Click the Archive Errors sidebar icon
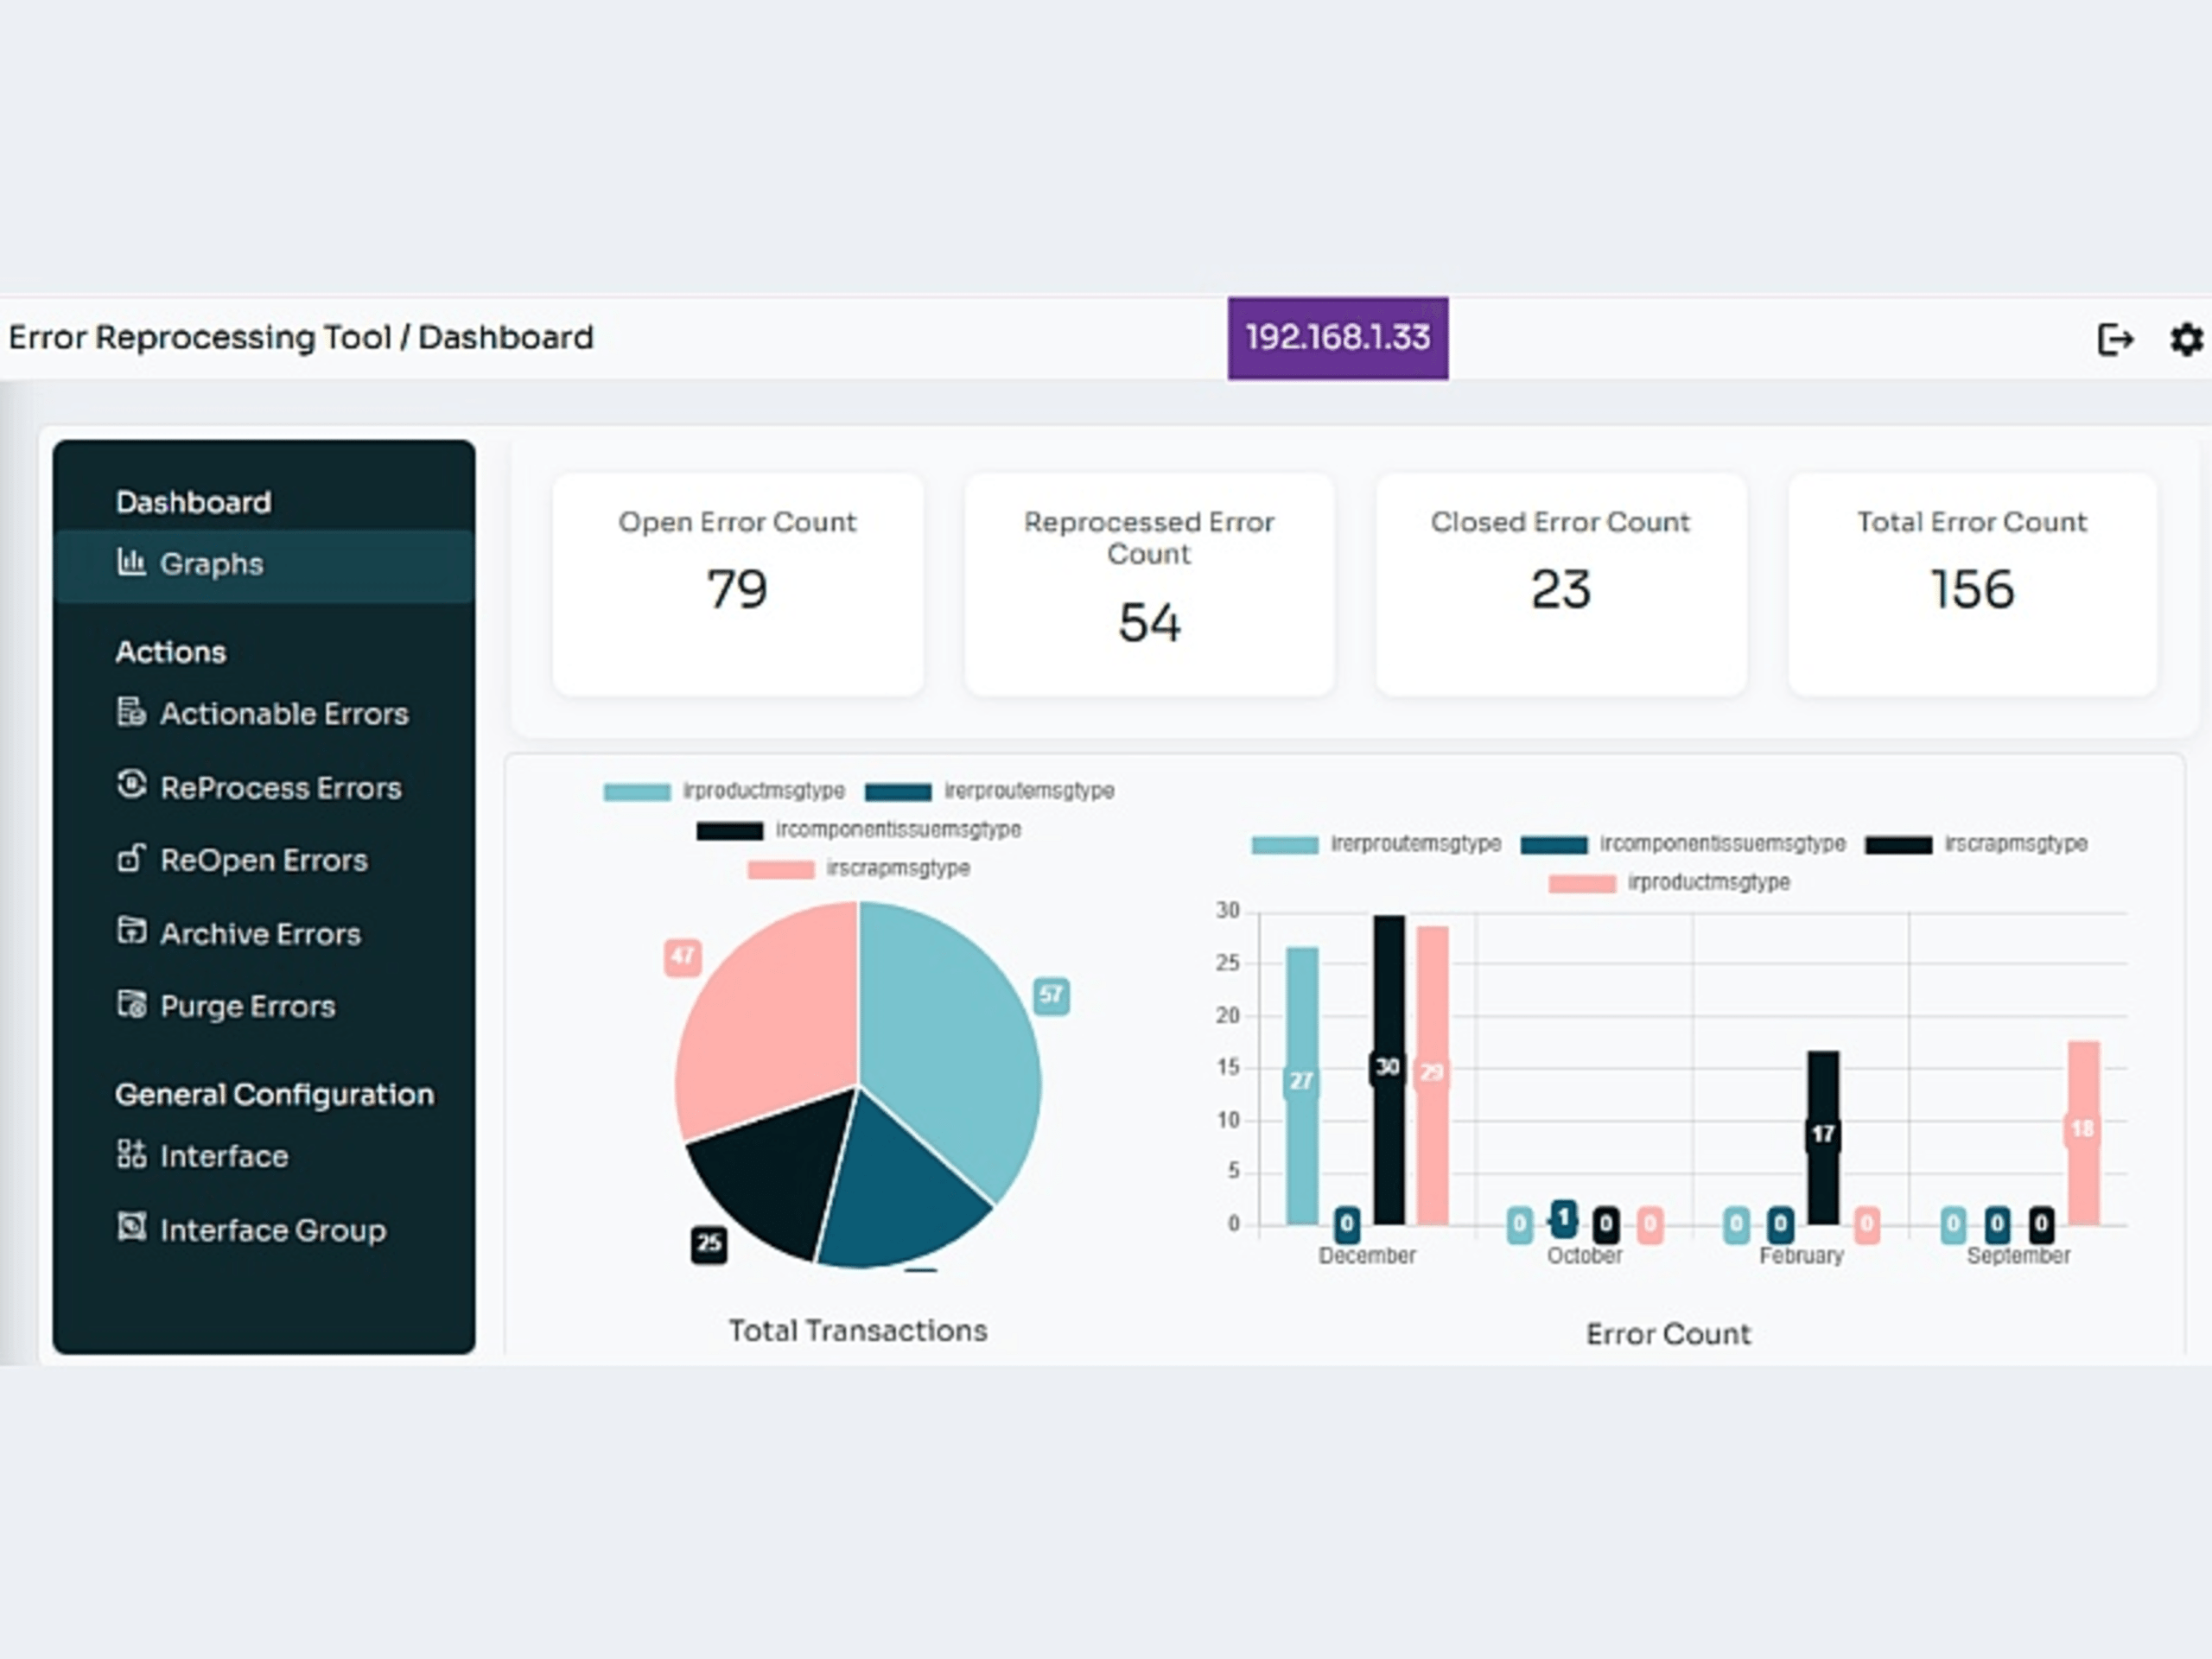This screenshot has height=1659, width=2212. [131, 931]
